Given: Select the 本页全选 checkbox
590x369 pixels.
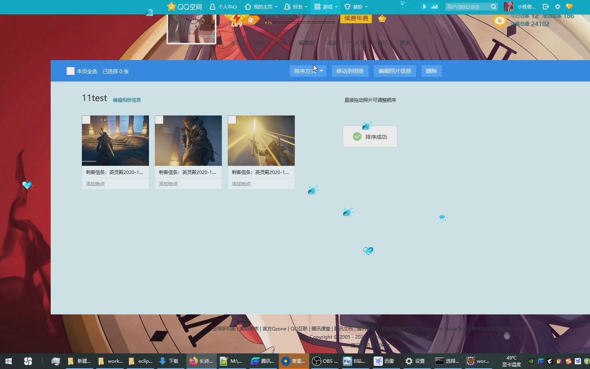Looking at the screenshot, I should point(70,71).
